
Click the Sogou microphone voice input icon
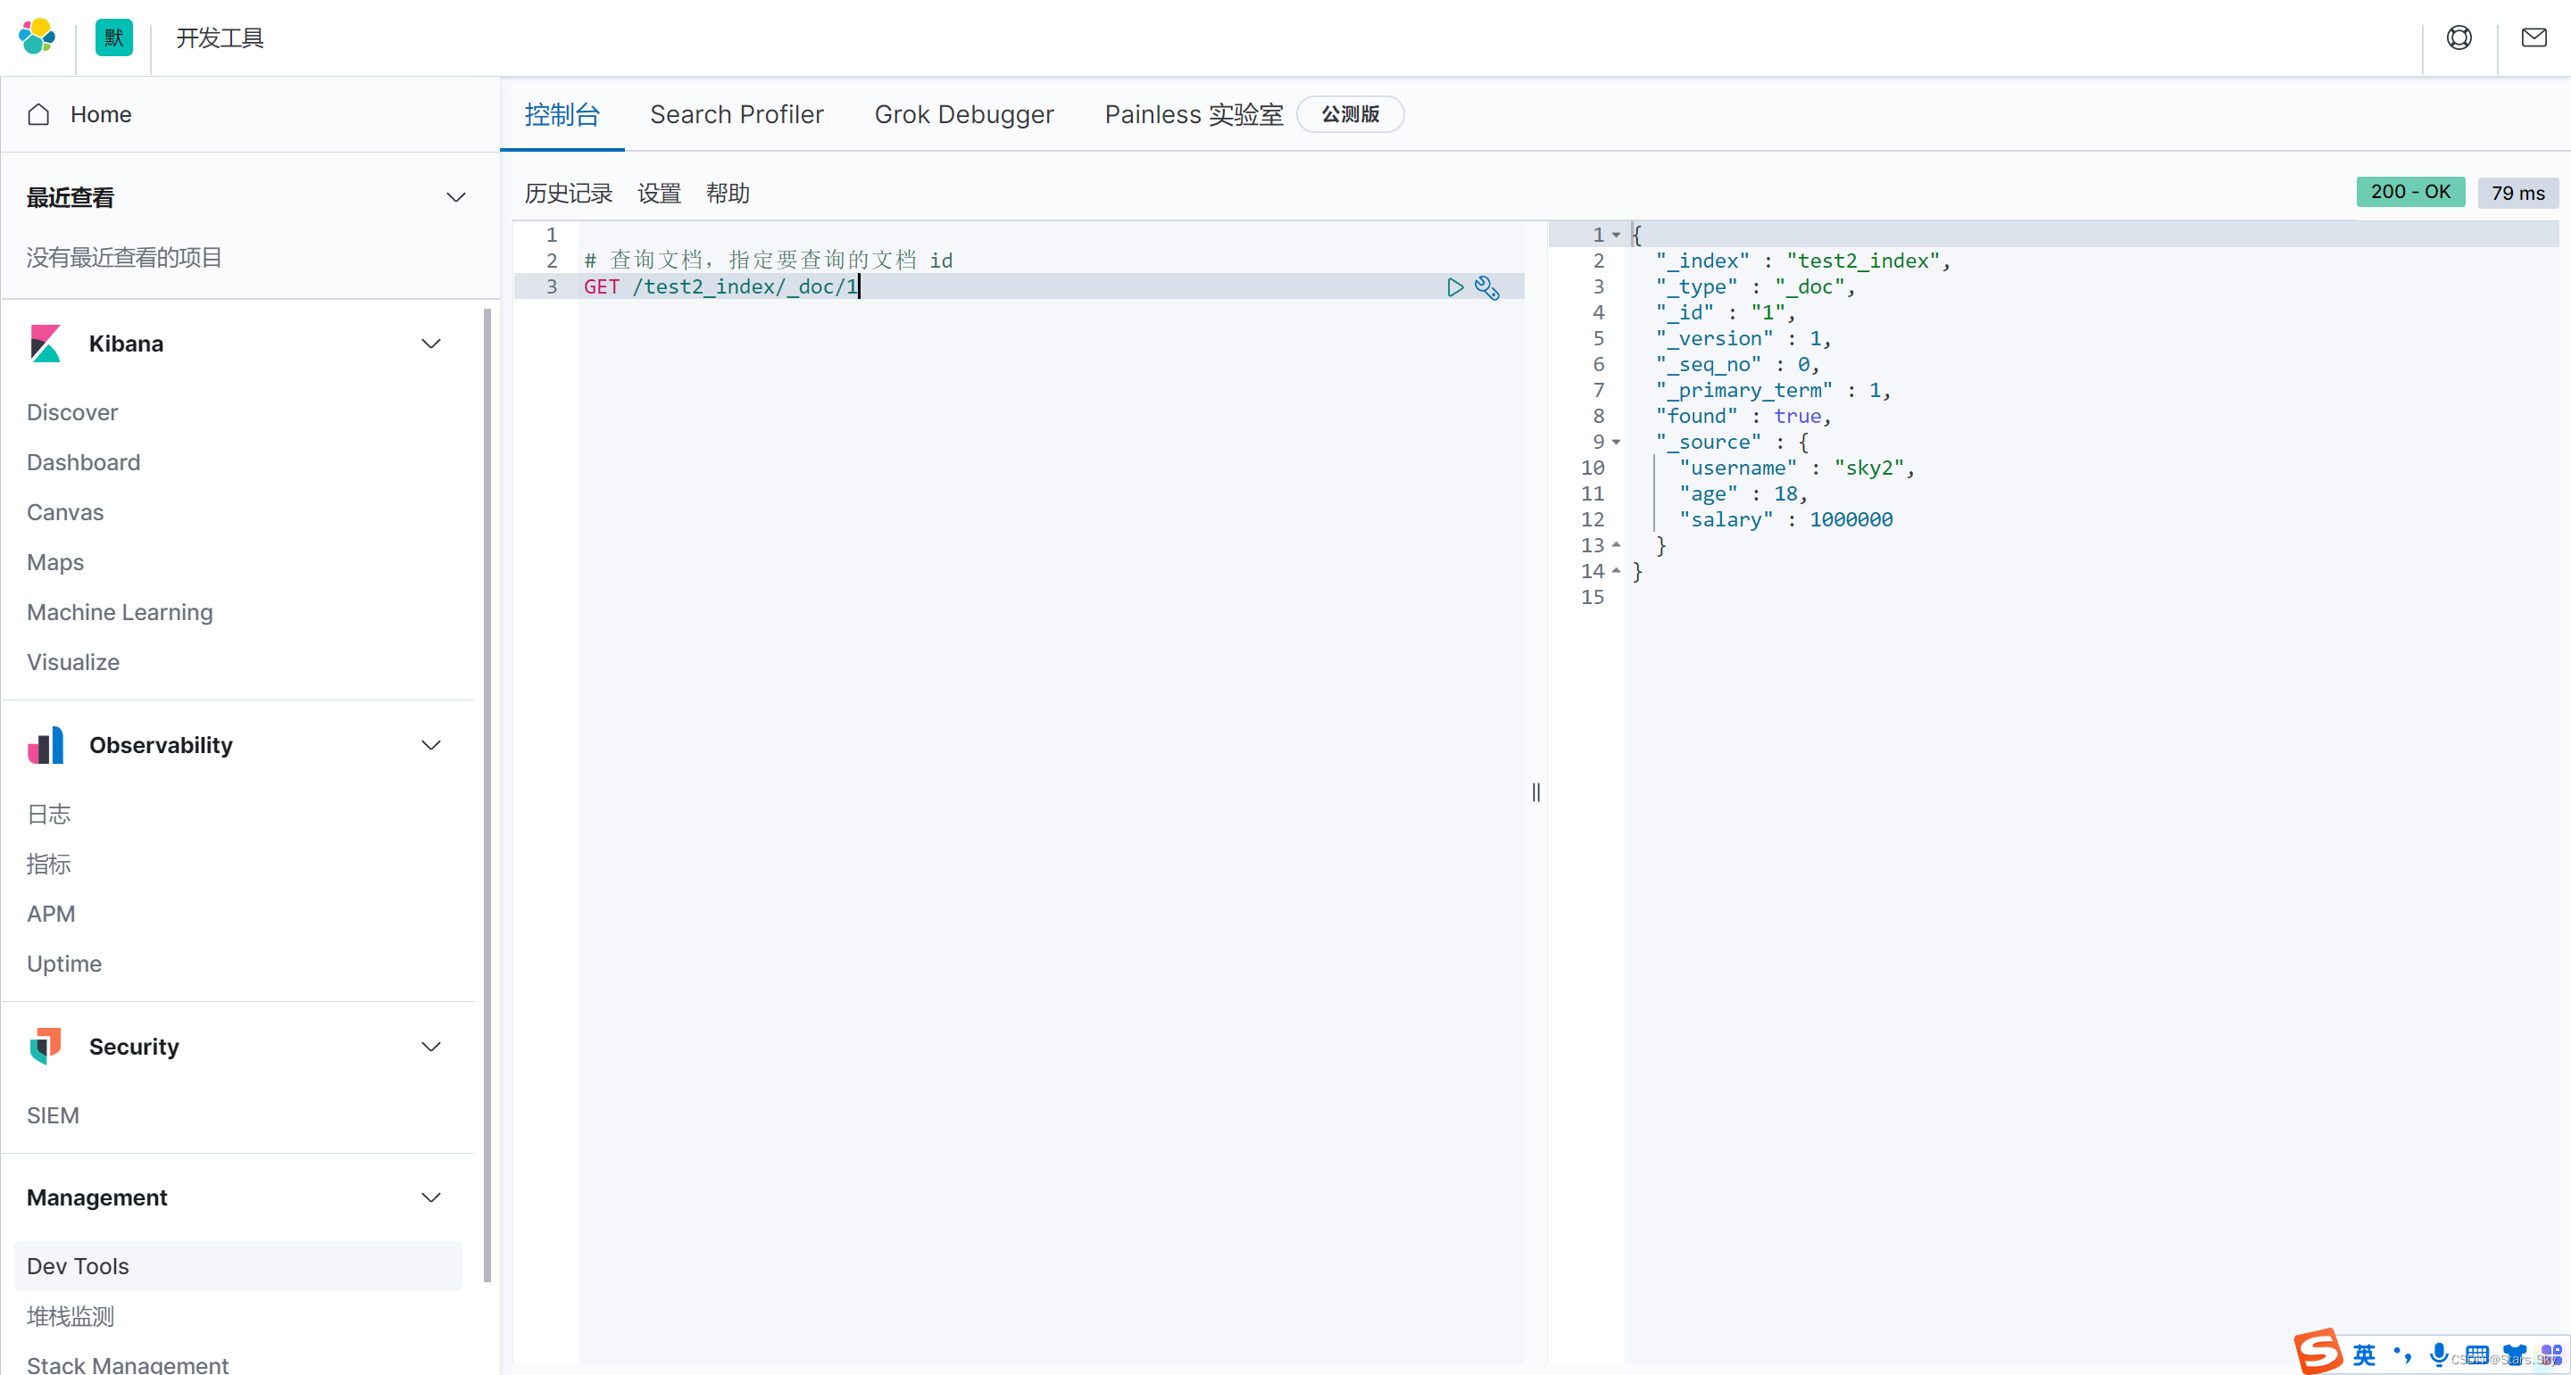(2438, 1354)
